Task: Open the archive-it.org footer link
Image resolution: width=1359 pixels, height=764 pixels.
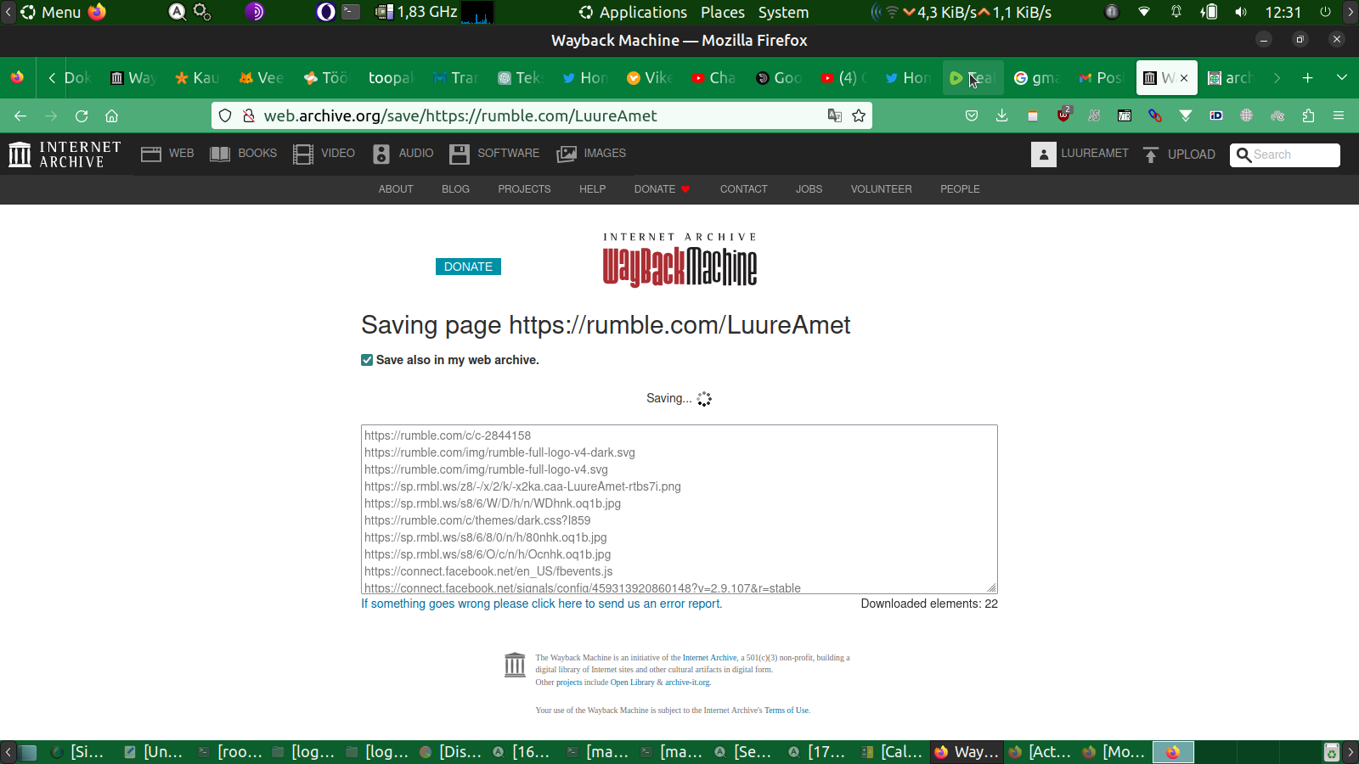Action: (x=687, y=683)
